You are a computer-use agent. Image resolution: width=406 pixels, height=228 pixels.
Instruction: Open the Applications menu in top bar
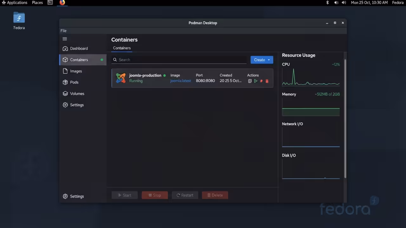coord(15,3)
